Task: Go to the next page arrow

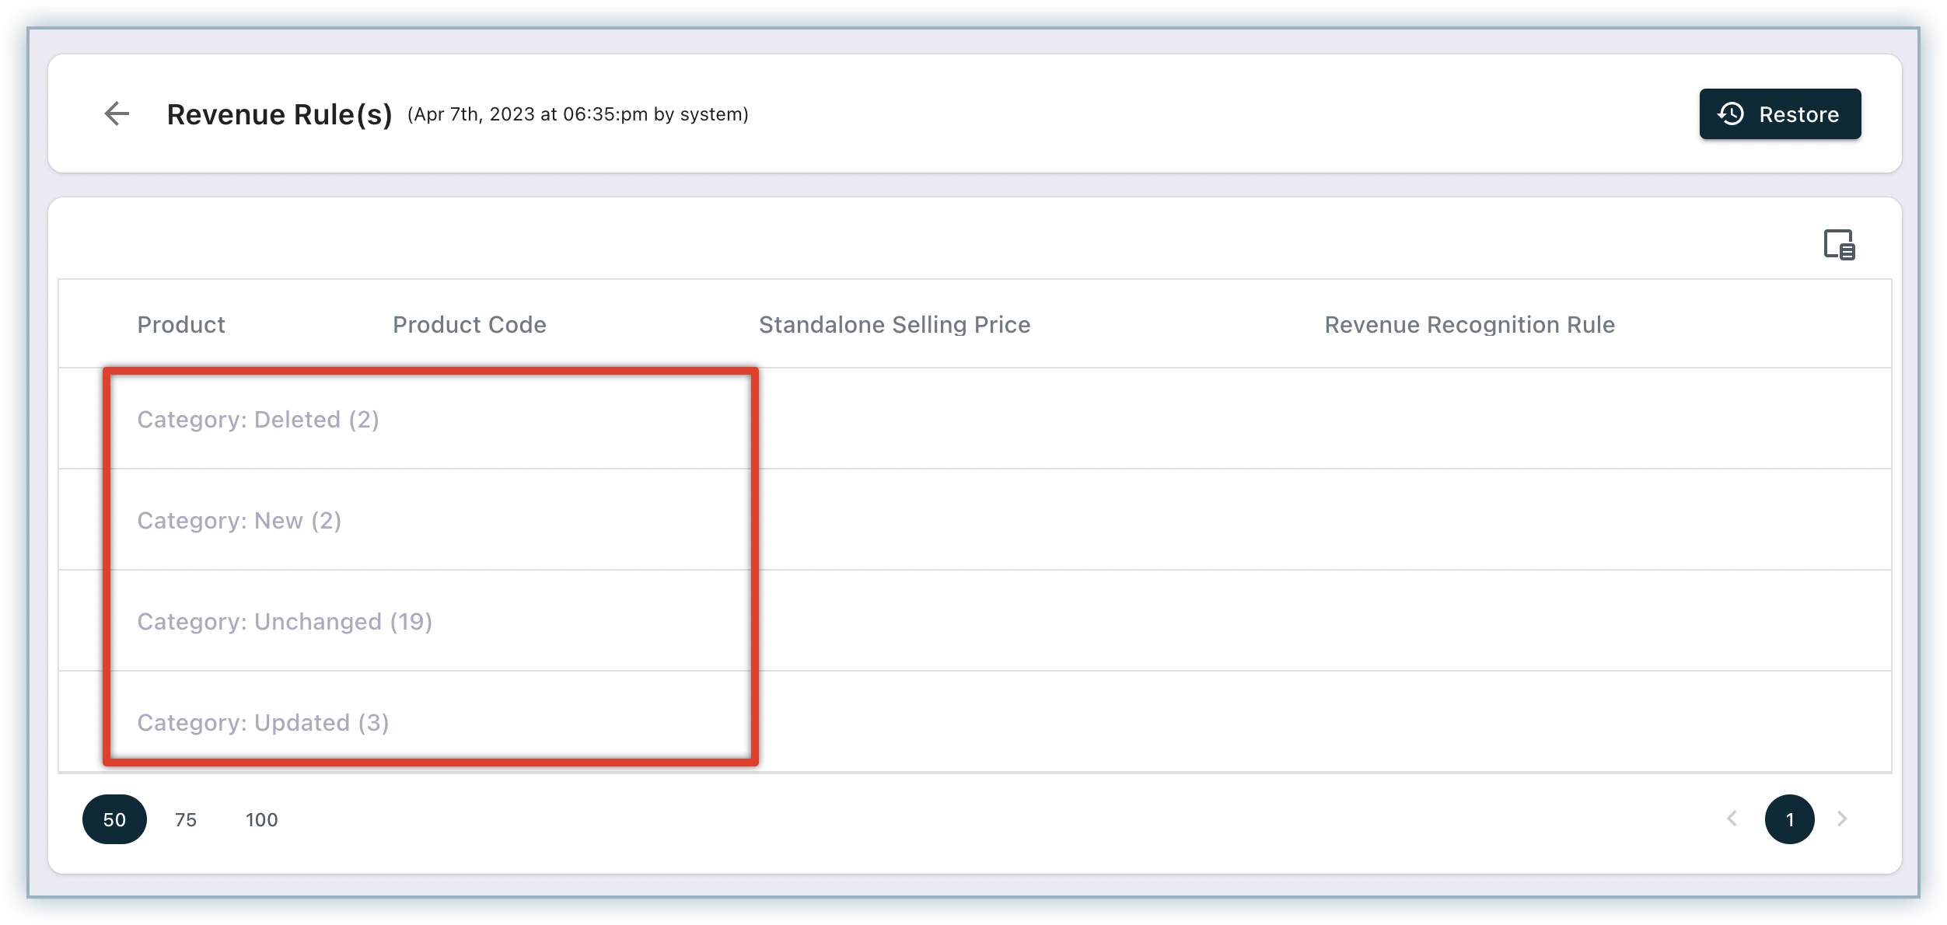Action: pyautogui.click(x=1841, y=819)
